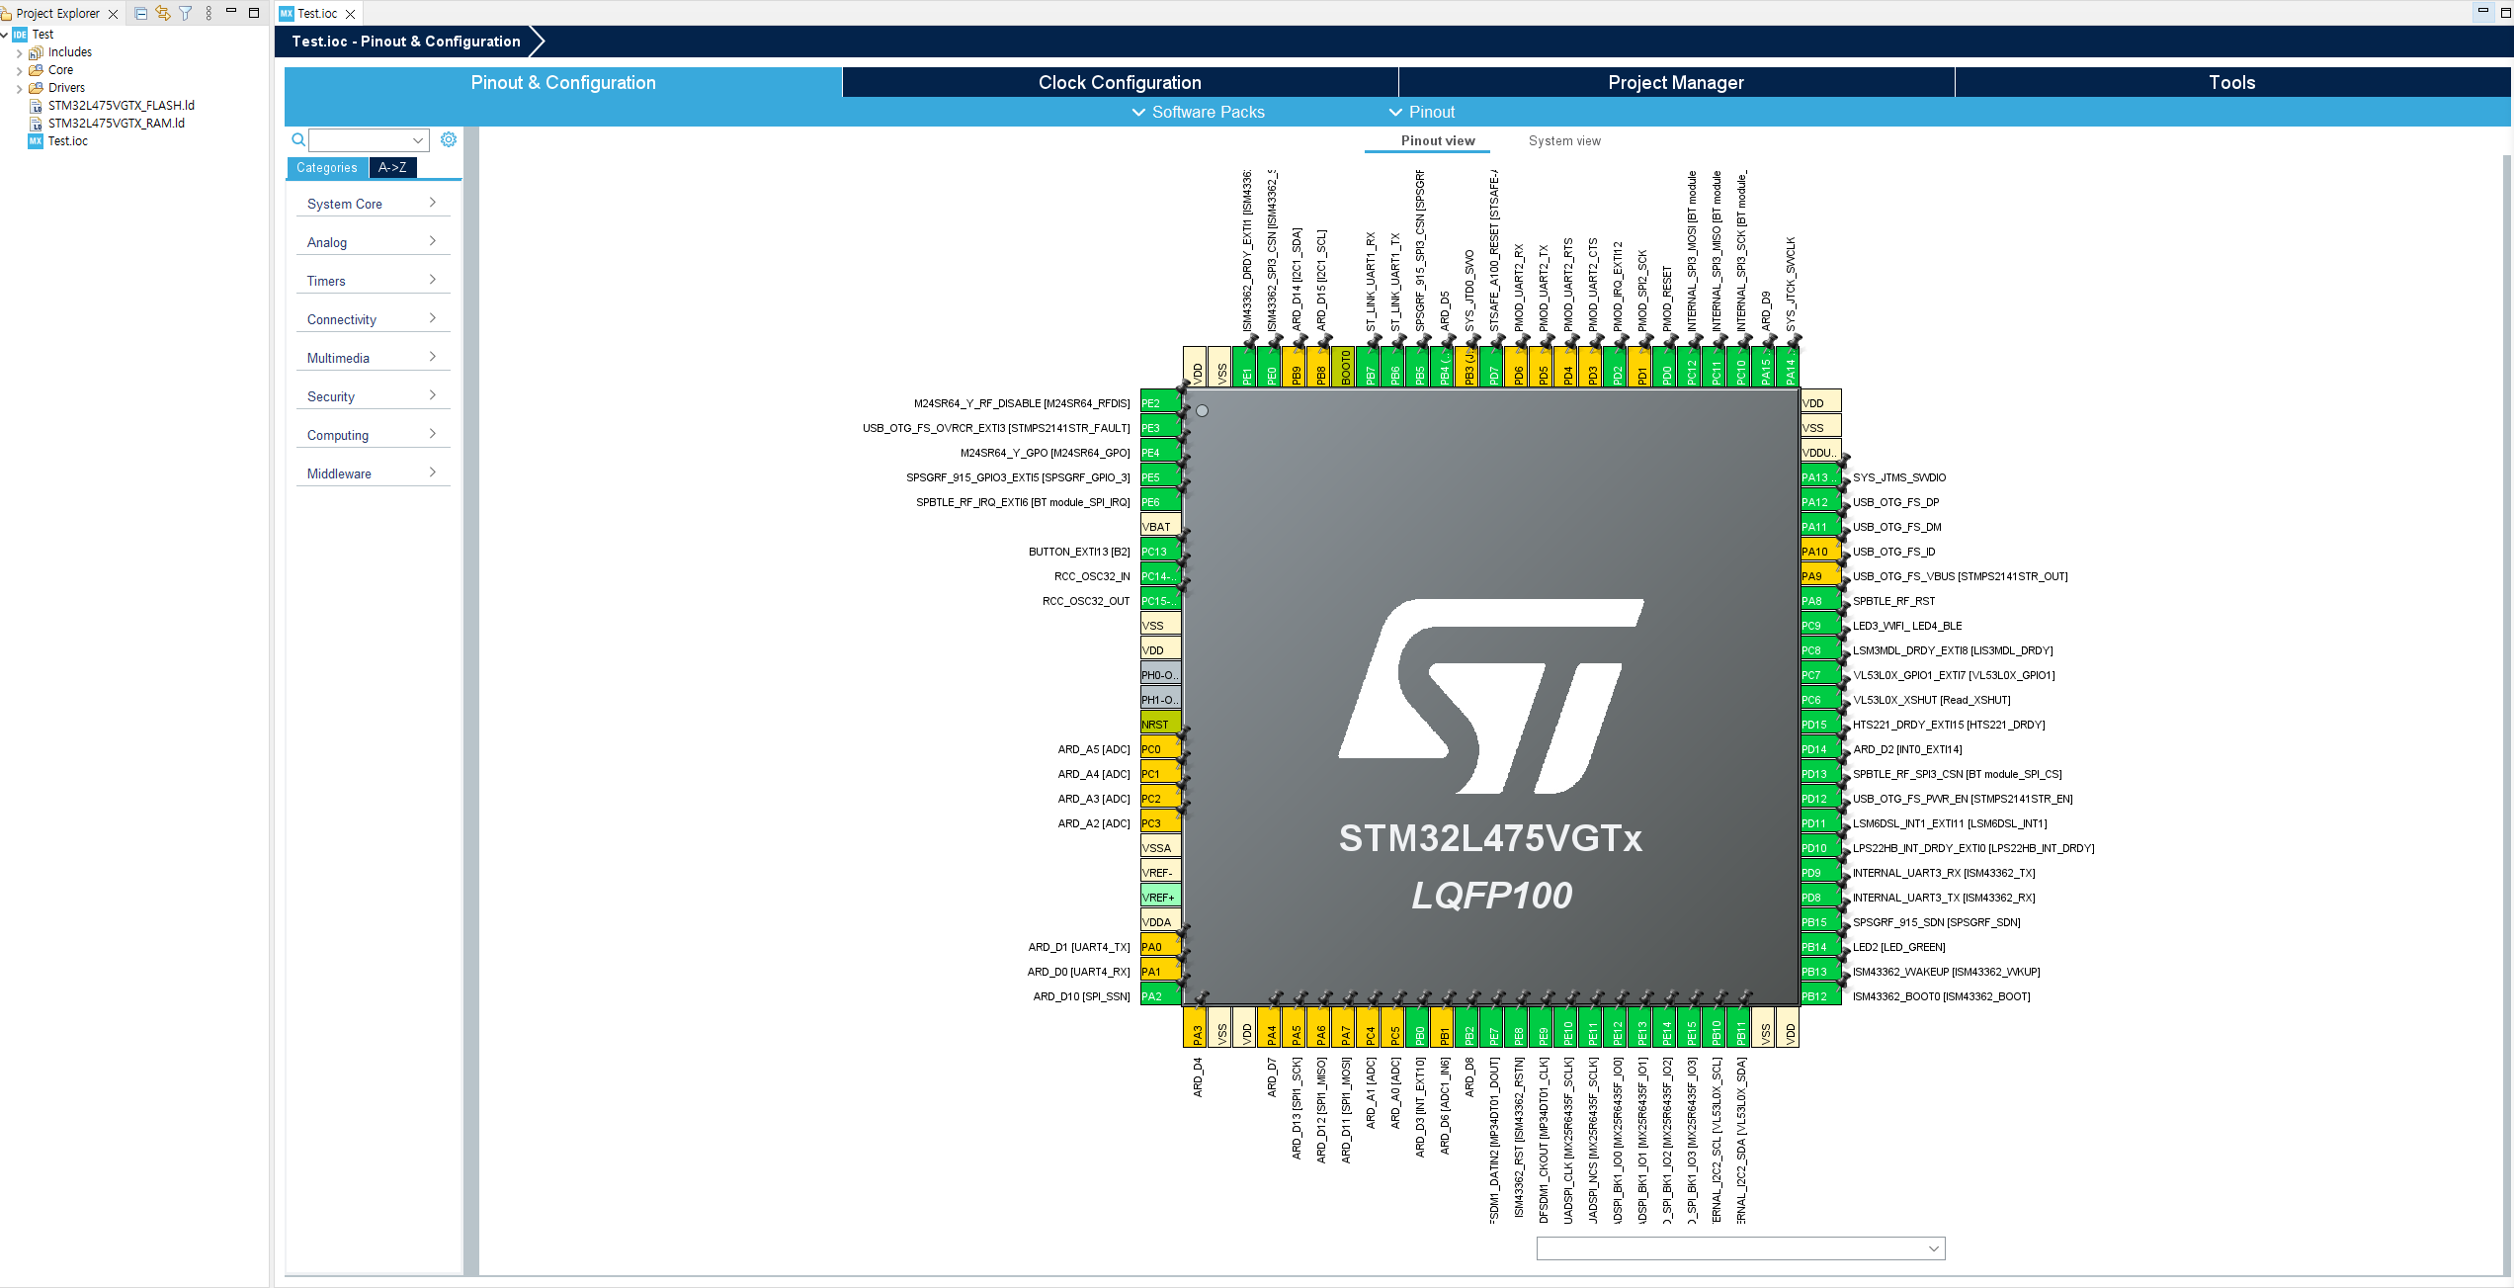Select the STM32L475VGTX_RAM.ld linker file

116,124
